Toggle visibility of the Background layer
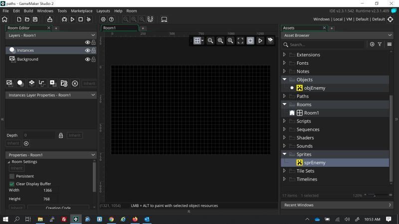Image resolution: width=399 pixels, height=224 pixels. pyautogui.click(x=88, y=59)
